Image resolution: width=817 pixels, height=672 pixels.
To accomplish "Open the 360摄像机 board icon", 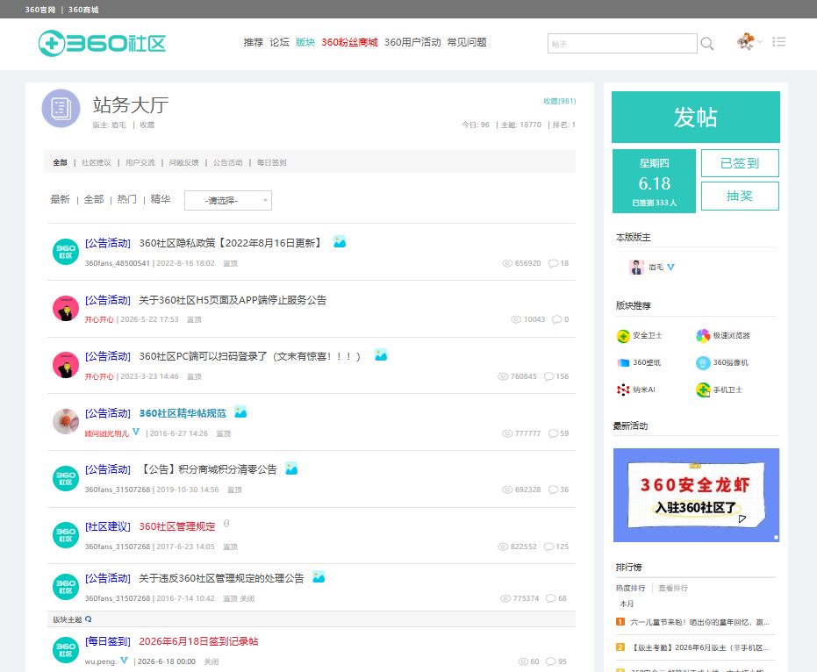I will coord(703,363).
